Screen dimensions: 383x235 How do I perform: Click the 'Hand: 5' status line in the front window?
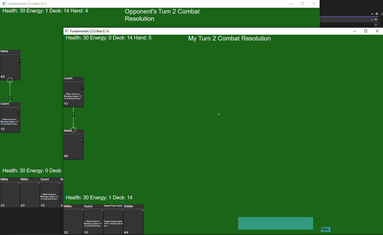tap(143, 38)
